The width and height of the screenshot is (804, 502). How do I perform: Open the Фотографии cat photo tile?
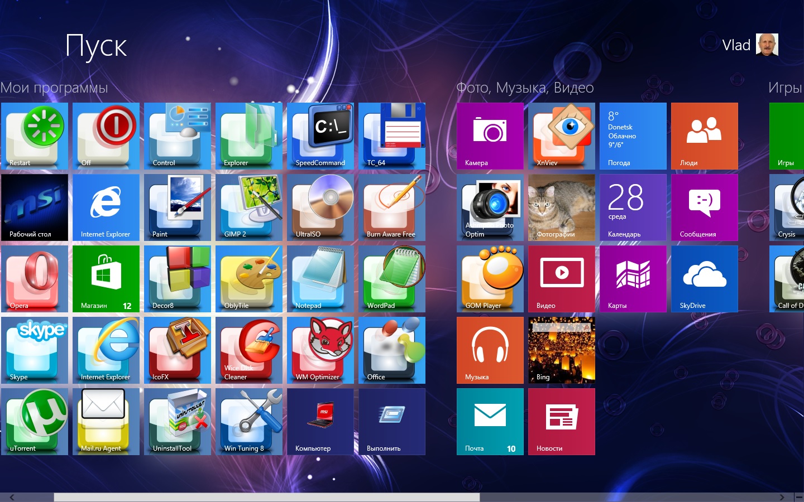(x=562, y=207)
